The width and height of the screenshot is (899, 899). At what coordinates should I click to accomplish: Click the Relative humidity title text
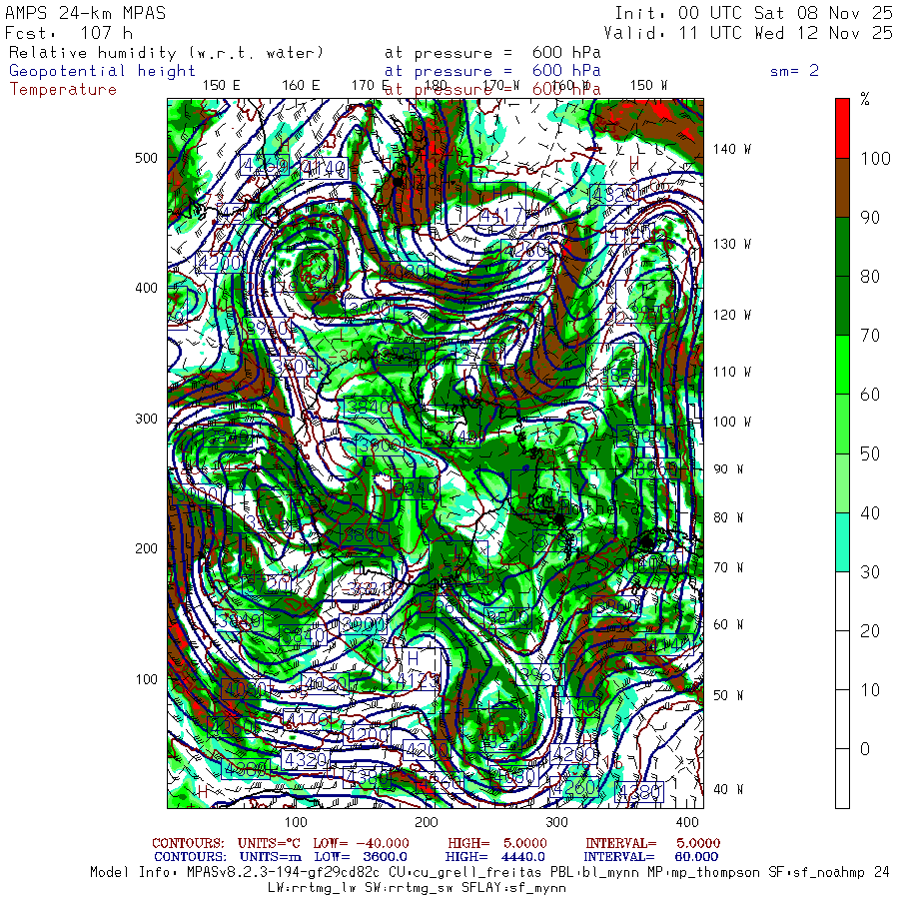pyautogui.click(x=166, y=53)
